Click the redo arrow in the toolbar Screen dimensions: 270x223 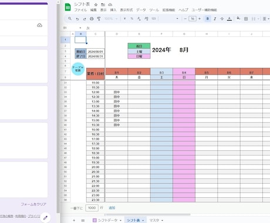[85, 19]
